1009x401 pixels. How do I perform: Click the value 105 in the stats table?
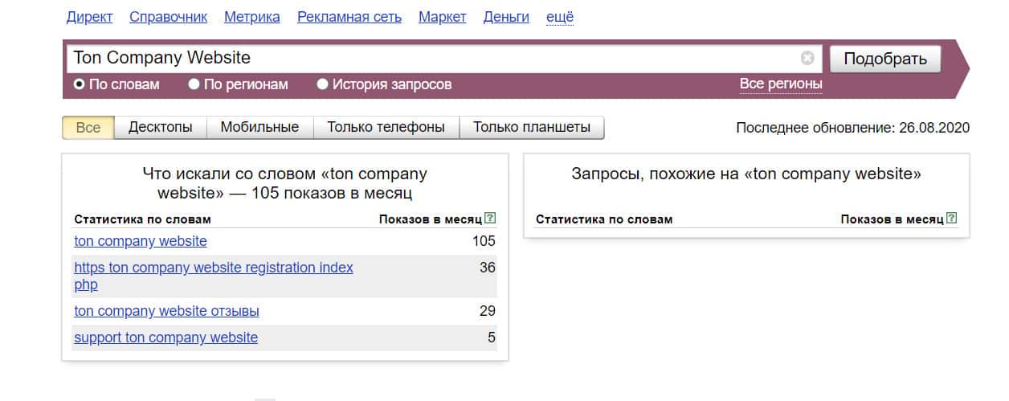coord(484,241)
